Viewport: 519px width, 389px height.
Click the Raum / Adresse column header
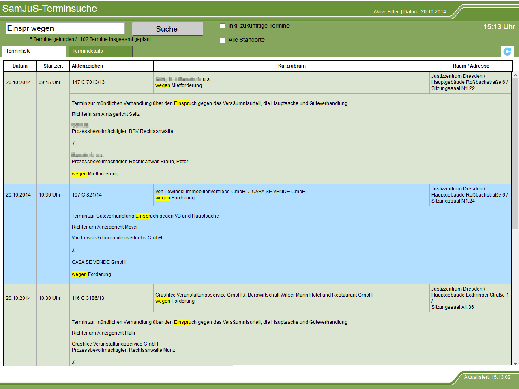[x=471, y=66]
